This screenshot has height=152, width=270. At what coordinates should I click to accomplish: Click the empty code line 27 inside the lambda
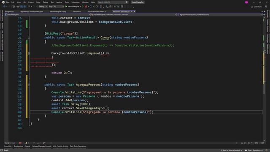(146, 61)
